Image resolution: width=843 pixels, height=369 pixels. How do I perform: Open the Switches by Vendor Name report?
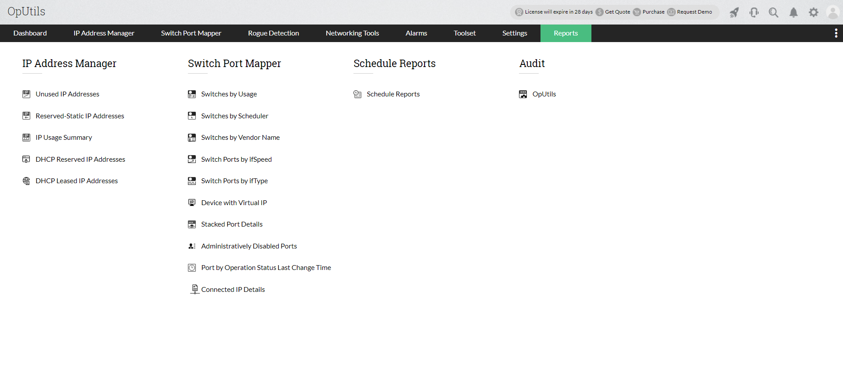240,138
